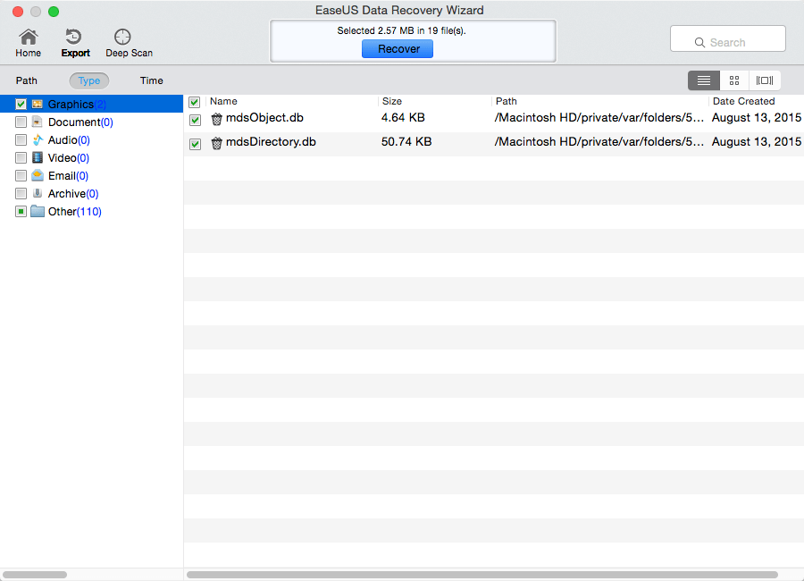Screen dimensions: 804x581
Task: Check the Document category checkbox
Action: (21, 122)
